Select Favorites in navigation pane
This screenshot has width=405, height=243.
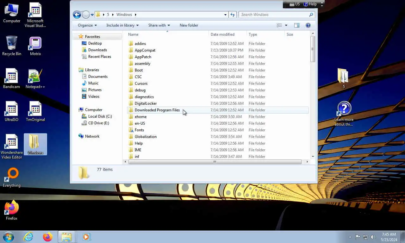(x=92, y=37)
